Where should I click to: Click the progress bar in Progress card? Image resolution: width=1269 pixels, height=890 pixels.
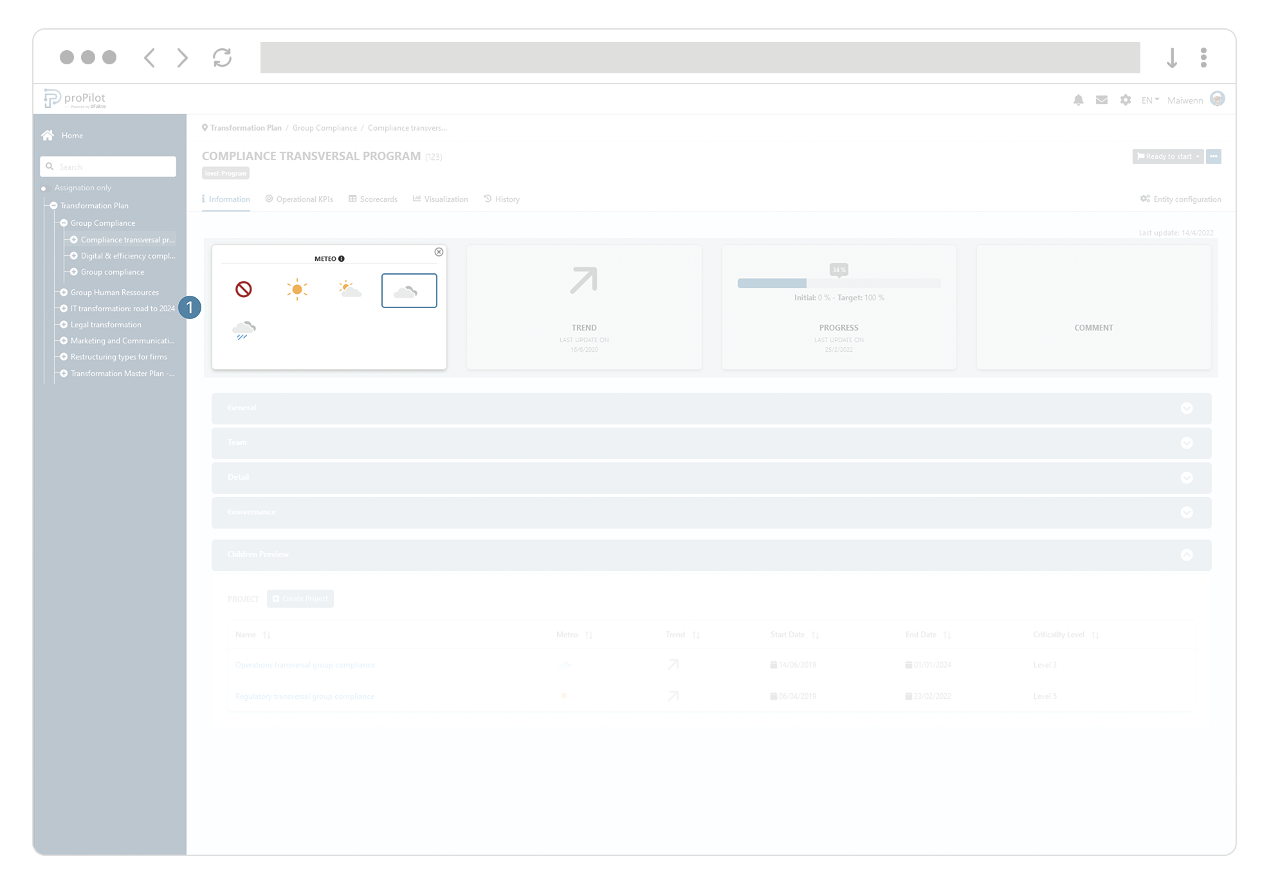pyautogui.click(x=838, y=284)
